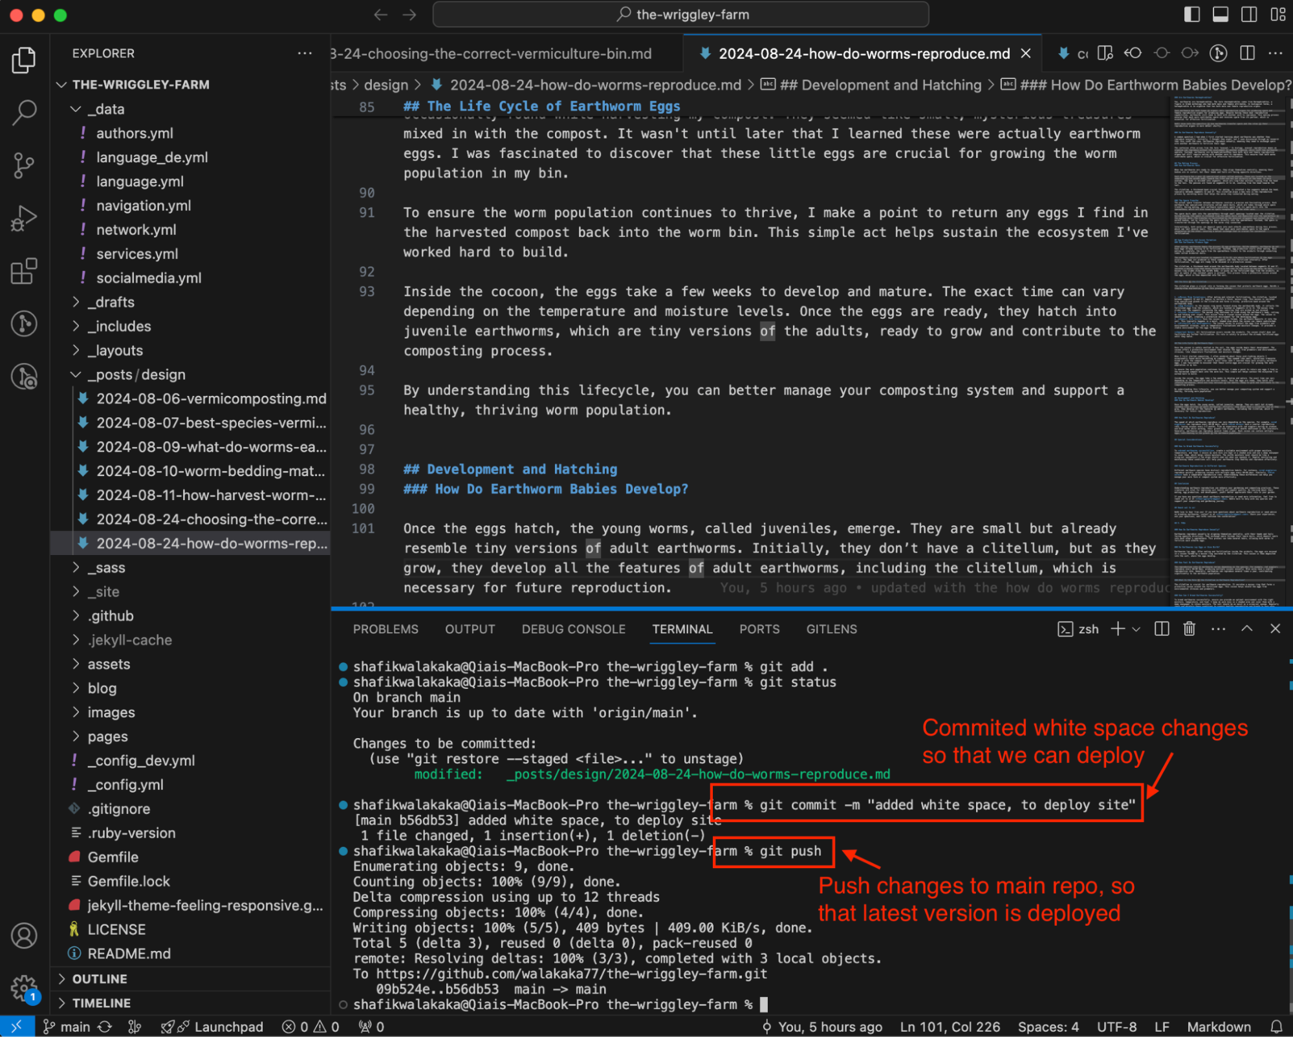
Task: Expand the OUTLINE section
Action: [x=191, y=978]
